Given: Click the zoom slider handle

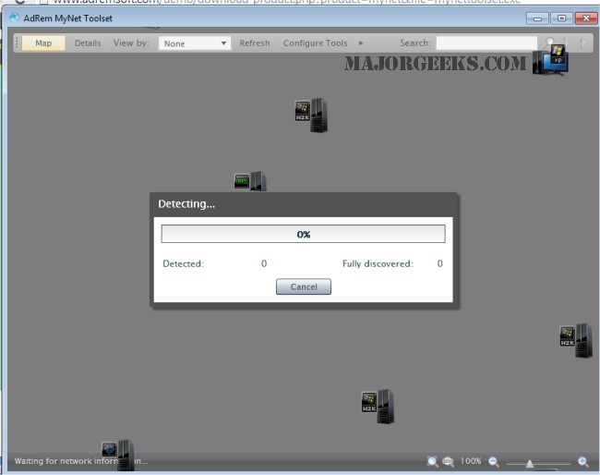Looking at the screenshot, I should [530, 464].
